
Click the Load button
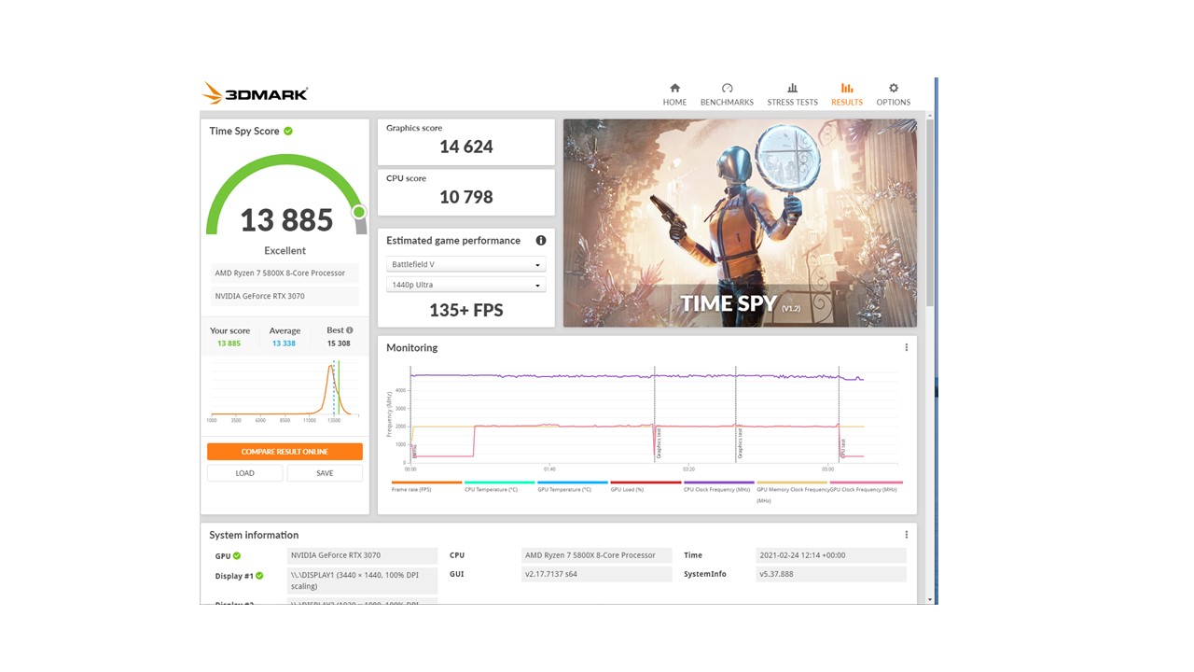pyautogui.click(x=244, y=473)
